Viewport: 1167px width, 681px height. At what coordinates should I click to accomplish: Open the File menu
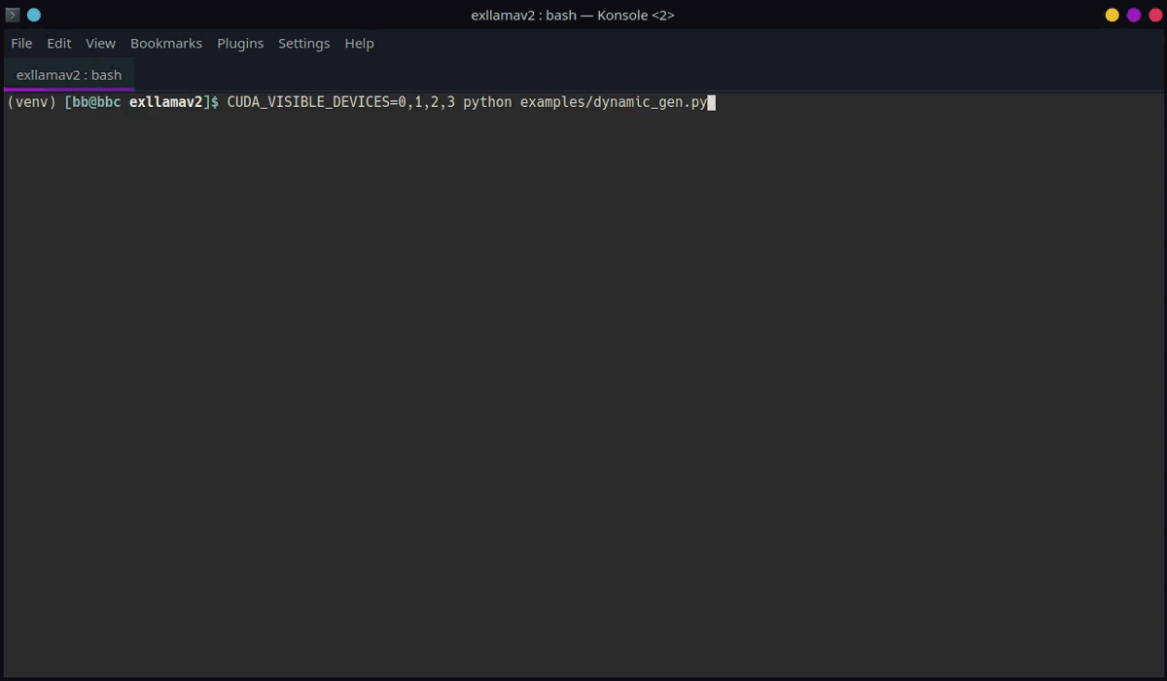[20, 43]
